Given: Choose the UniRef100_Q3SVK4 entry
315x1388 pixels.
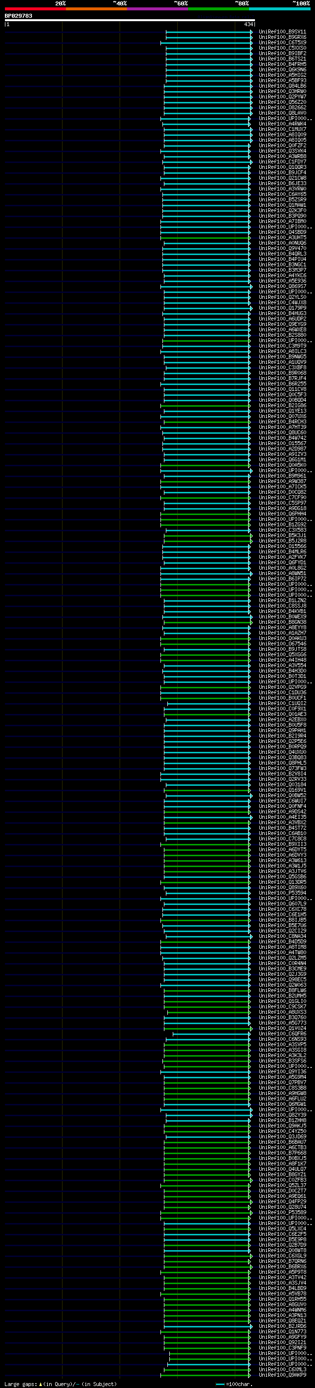Looking at the screenshot, I should click(x=282, y=151).
